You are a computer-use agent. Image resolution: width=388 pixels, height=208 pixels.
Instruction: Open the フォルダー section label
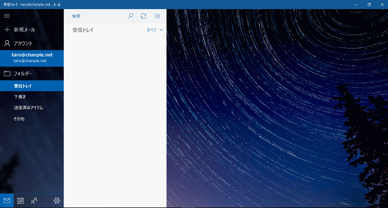pyautogui.click(x=23, y=74)
